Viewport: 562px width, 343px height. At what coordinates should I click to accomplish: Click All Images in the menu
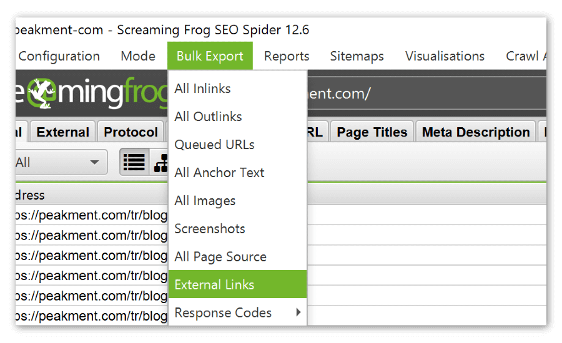point(205,201)
